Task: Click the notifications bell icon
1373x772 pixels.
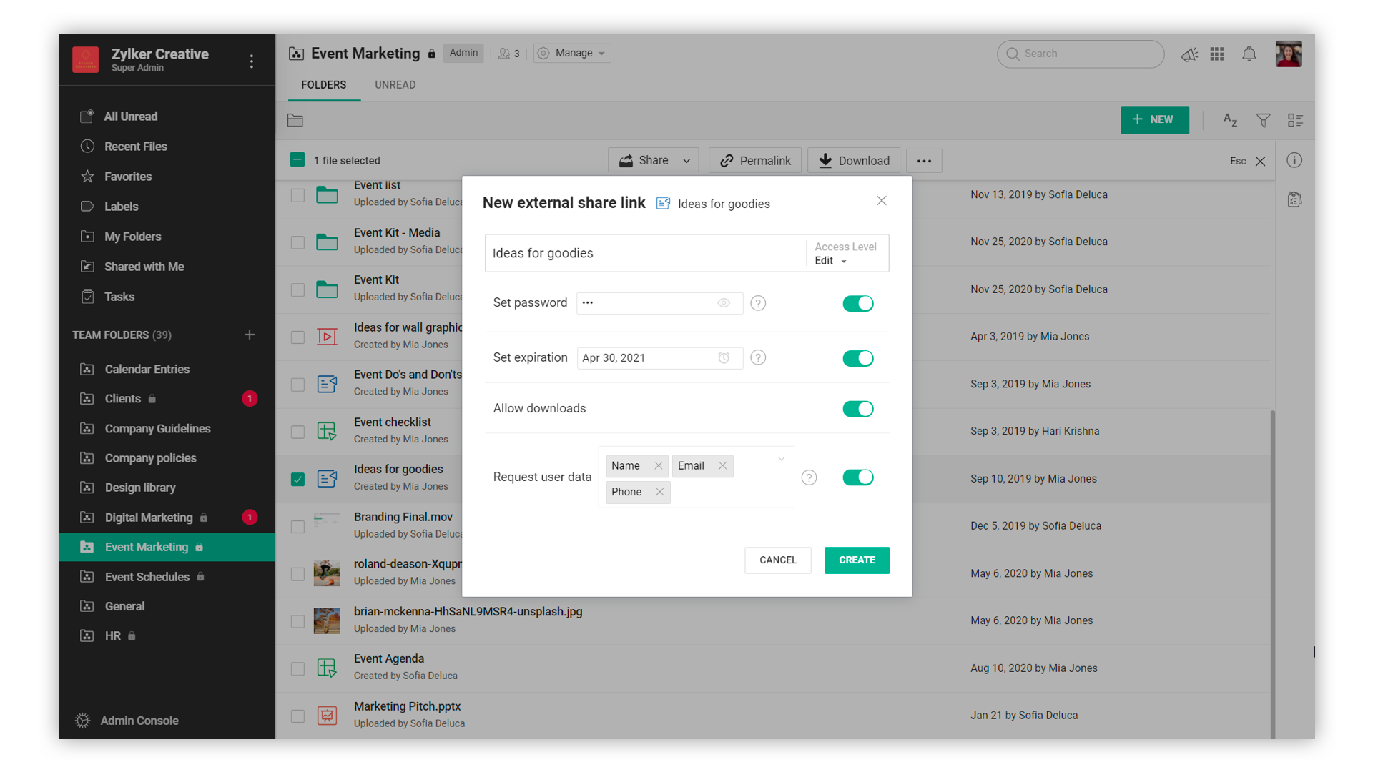Action: coord(1249,54)
